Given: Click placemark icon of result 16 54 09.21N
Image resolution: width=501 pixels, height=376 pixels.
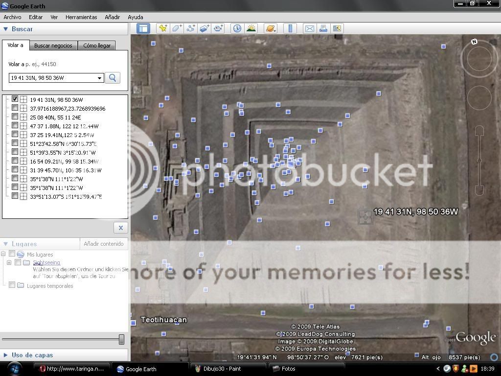Looking at the screenshot, I should [23, 161].
